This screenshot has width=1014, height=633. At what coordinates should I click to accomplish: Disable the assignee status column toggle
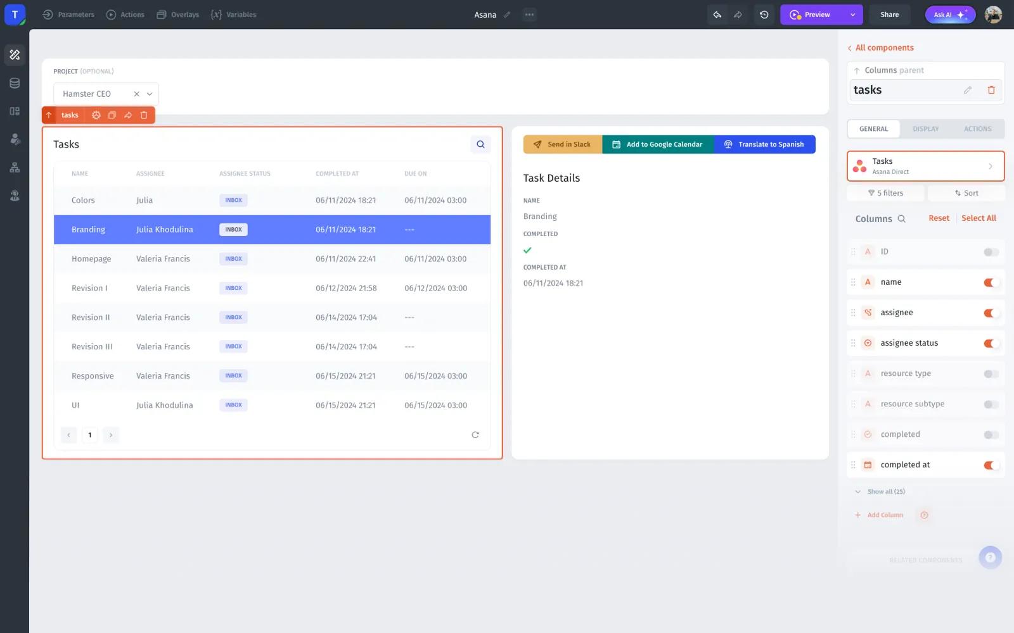click(991, 343)
